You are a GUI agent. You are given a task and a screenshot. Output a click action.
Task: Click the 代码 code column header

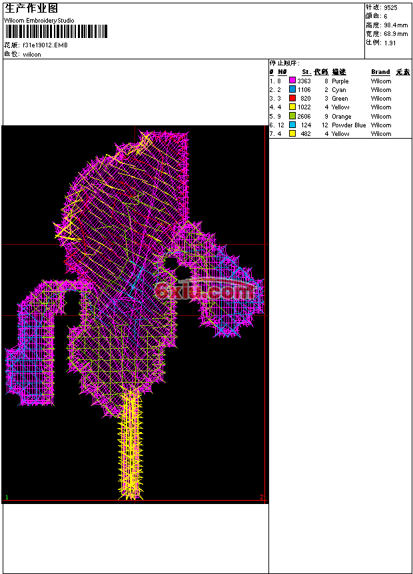coord(321,72)
